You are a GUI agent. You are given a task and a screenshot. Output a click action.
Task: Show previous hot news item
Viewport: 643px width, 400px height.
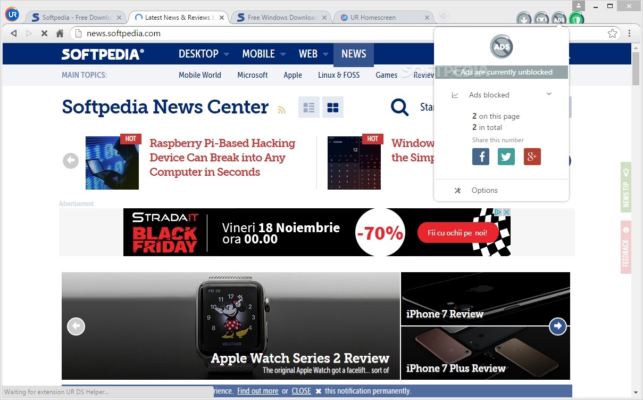pyautogui.click(x=71, y=160)
